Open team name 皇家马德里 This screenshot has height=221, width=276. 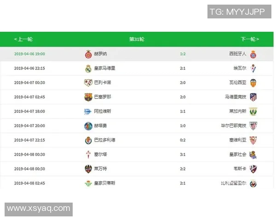(104, 68)
